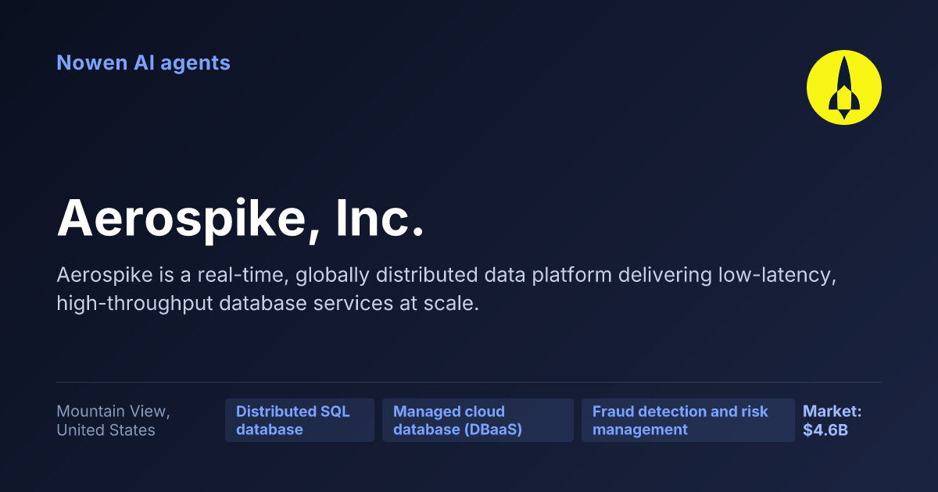Click the yellow rocket logo icon
The height and width of the screenshot is (492, 938).
pyautogui.click(x=844, y=87)
